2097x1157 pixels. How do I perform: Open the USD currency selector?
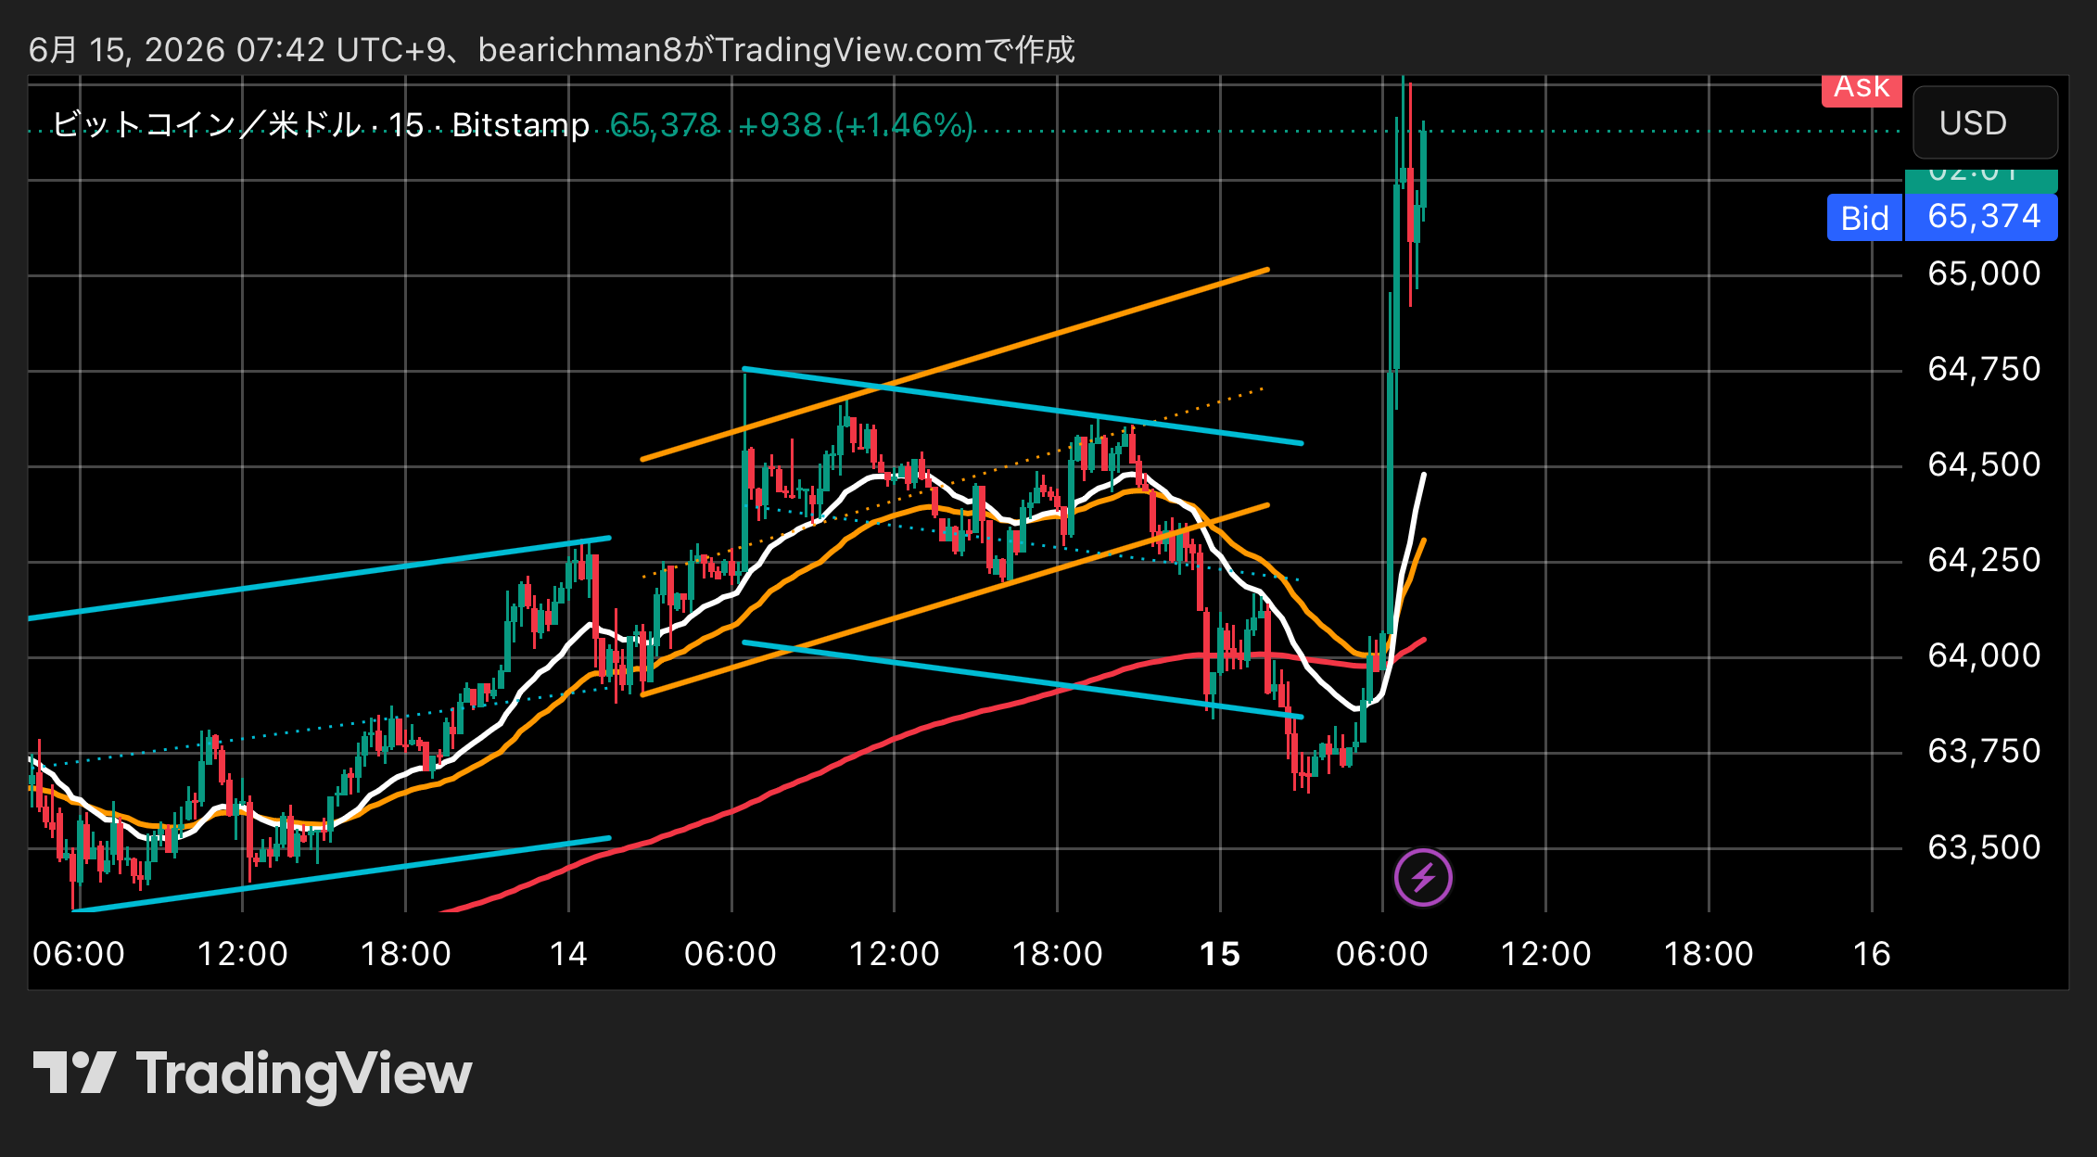[1985, 123]
